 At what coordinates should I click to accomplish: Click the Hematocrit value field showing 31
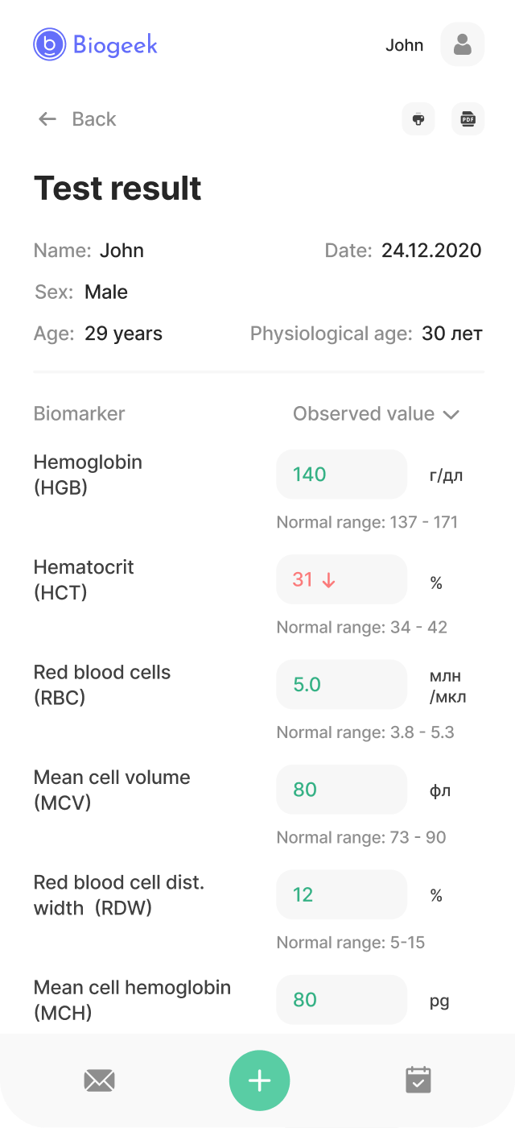click(x=341, y=579)
